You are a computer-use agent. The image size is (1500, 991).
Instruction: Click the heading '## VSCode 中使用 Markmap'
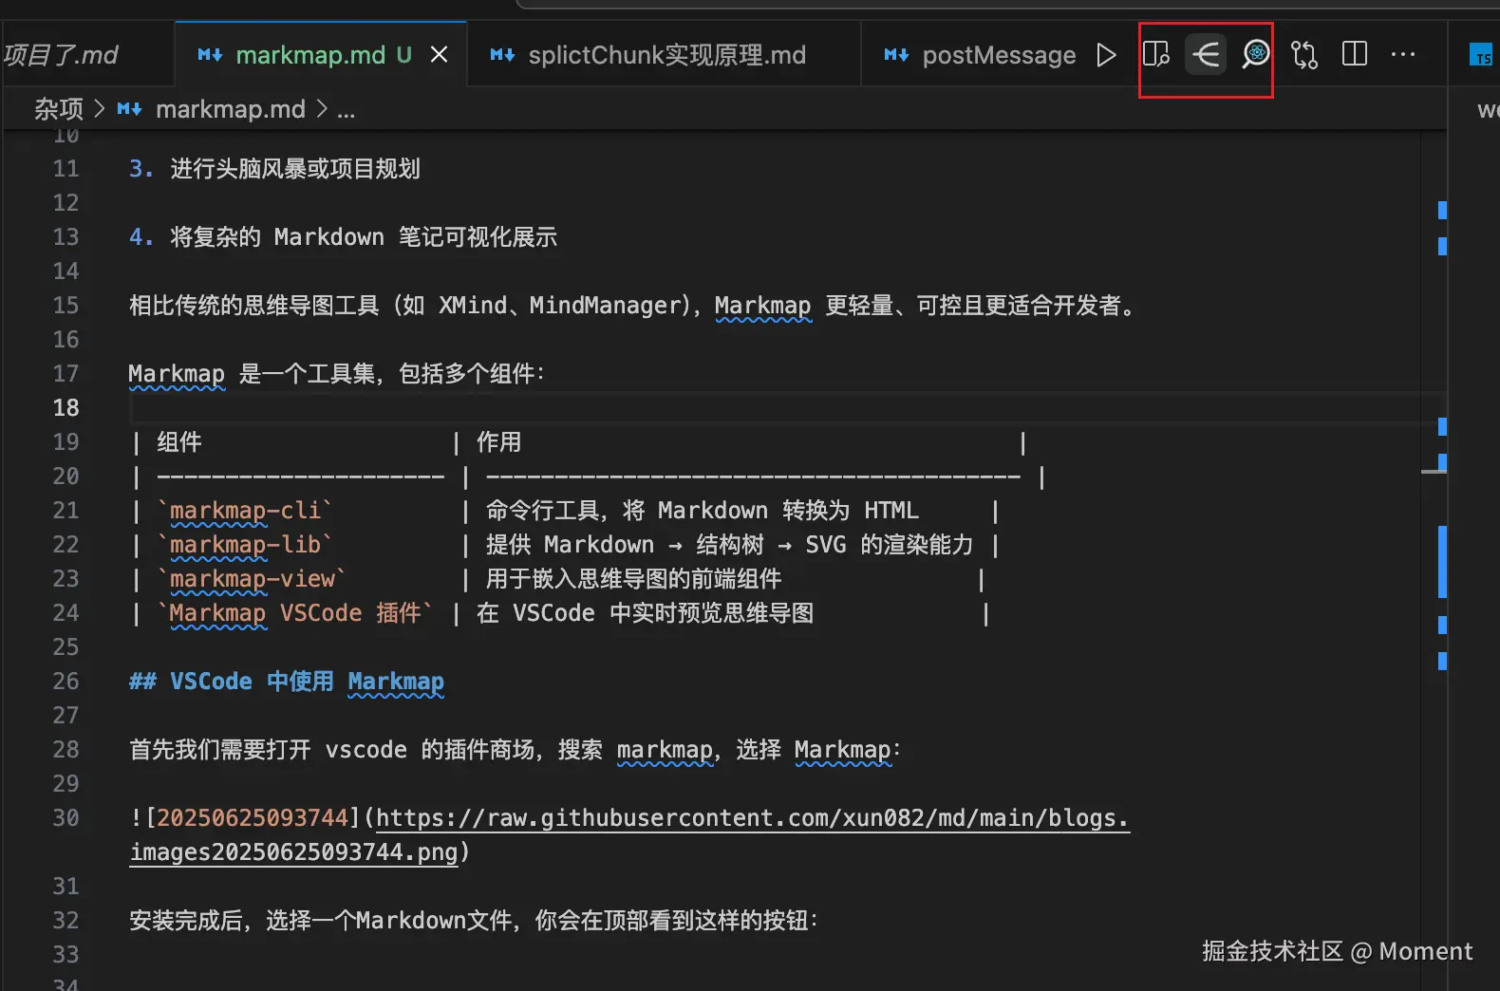tap(286, 682)
